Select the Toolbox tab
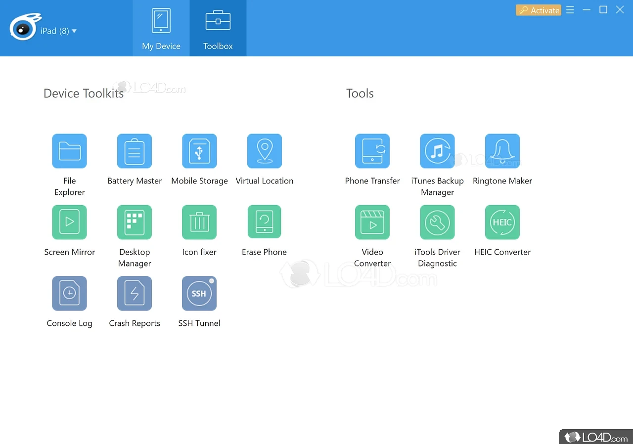 point(218,28)
